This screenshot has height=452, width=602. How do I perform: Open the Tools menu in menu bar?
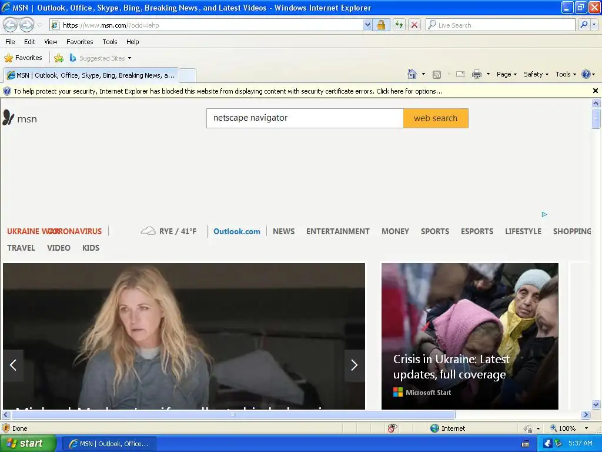coord(110,42)
